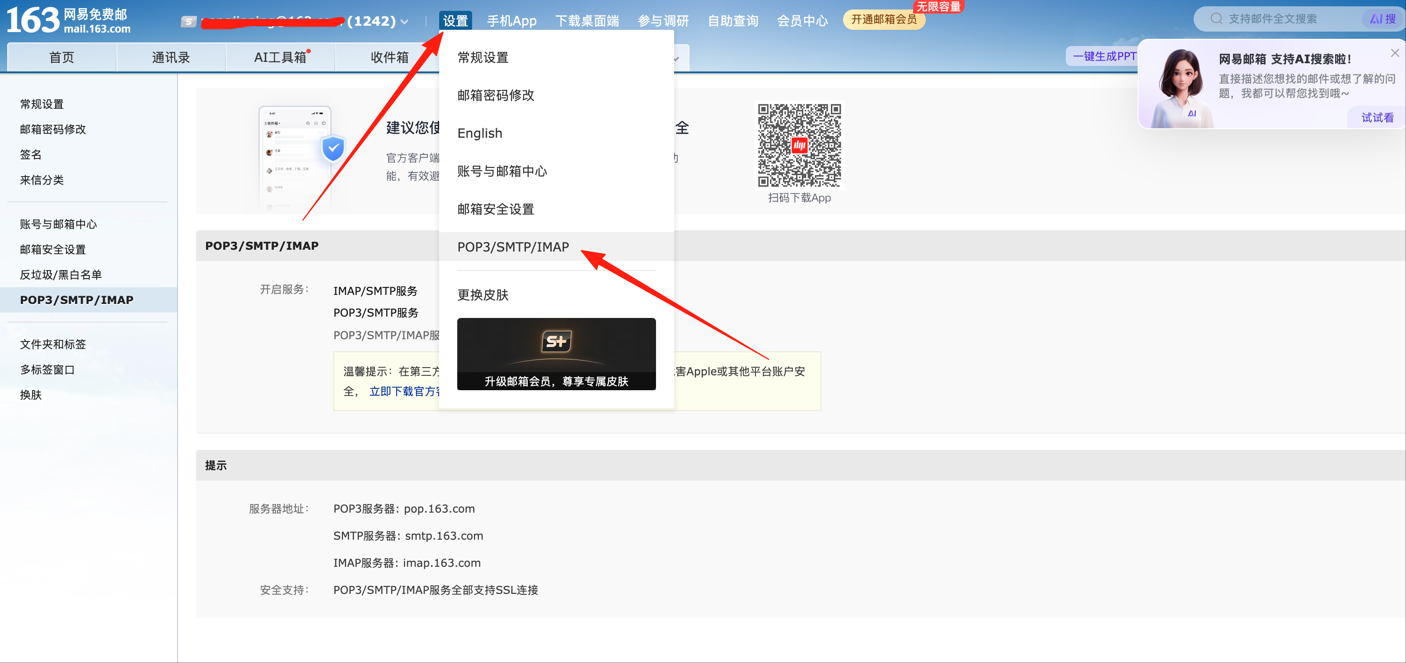Screen dimensions: 1406x663
Task: Click 开通邮箱会员 button
Action: [x=884, y=19]
